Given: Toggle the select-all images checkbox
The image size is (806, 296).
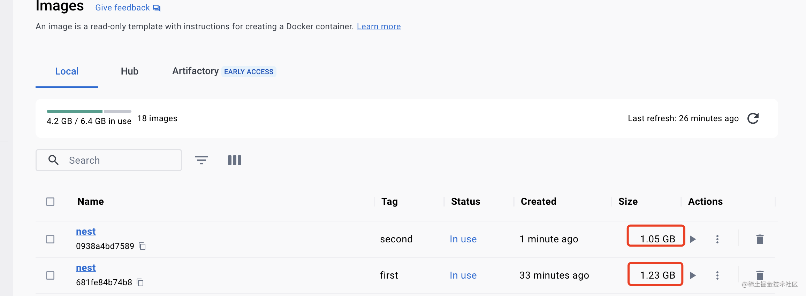Looking at the screenshot, I should 50,202.
